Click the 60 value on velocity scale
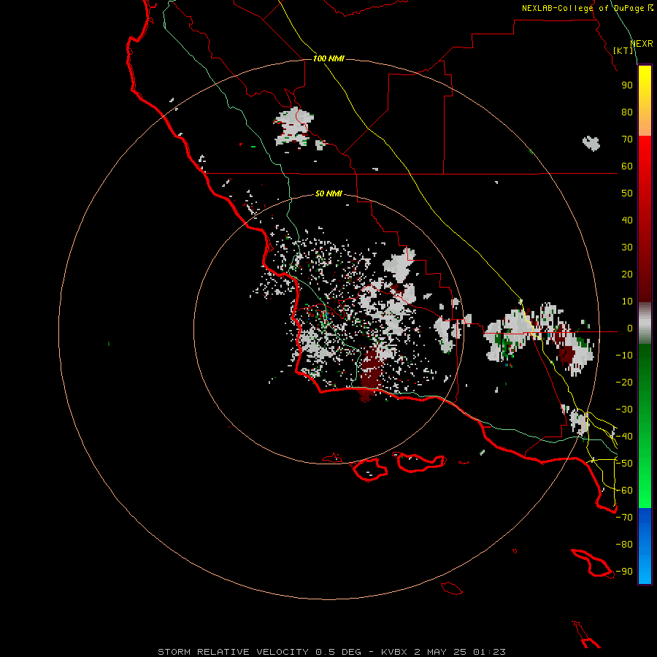Image resolution: width=657 pixels, height=657 pixels. pyautogui.click(x=627, y=166)
